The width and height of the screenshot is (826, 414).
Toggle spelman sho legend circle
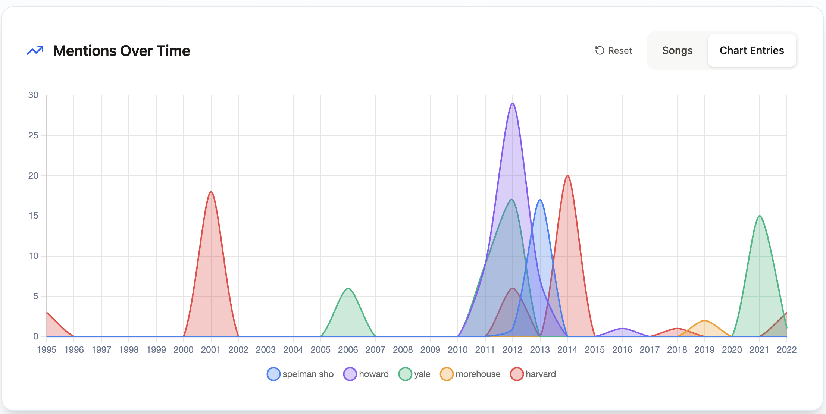click(x=273, y=374)
